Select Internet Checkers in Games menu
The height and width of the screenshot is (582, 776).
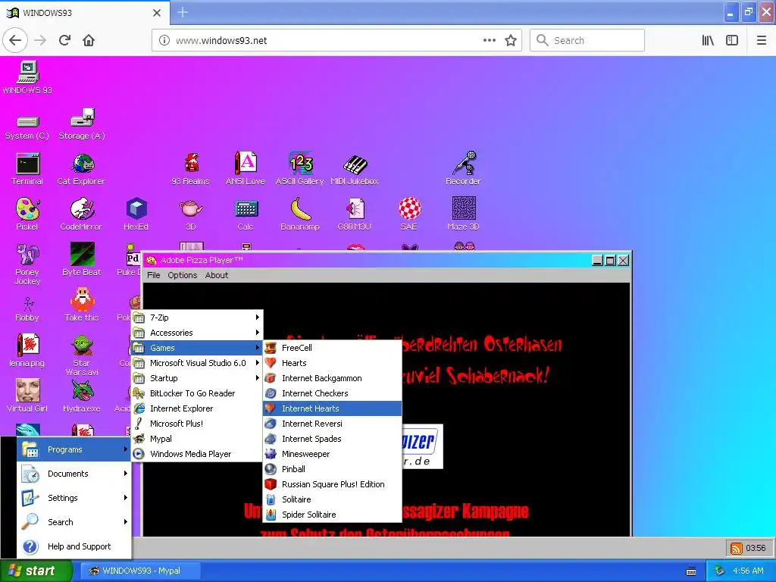click(x=332, y=393)
